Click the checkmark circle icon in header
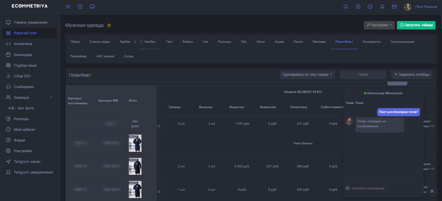 [x=80, y=7]
